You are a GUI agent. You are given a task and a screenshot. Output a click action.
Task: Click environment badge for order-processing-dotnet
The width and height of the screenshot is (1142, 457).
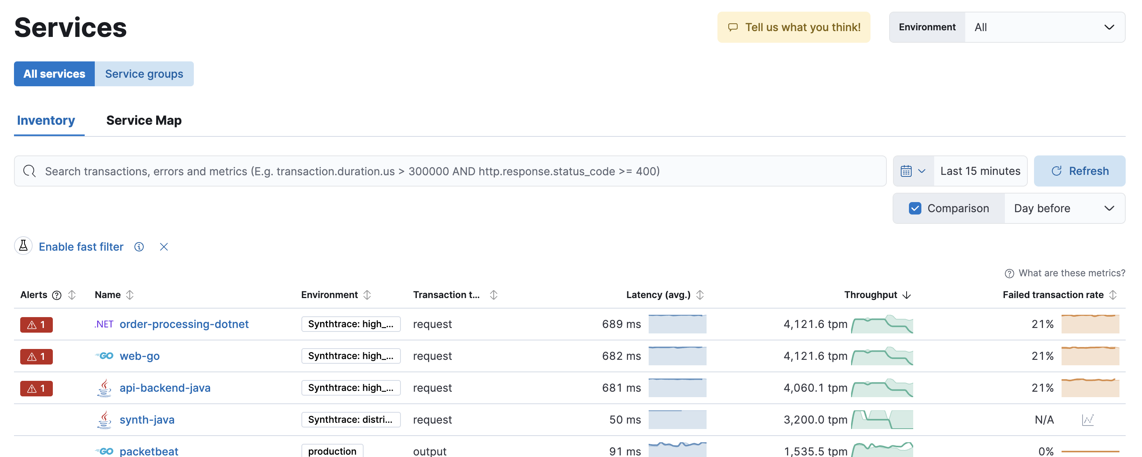[x=351, y=324]
